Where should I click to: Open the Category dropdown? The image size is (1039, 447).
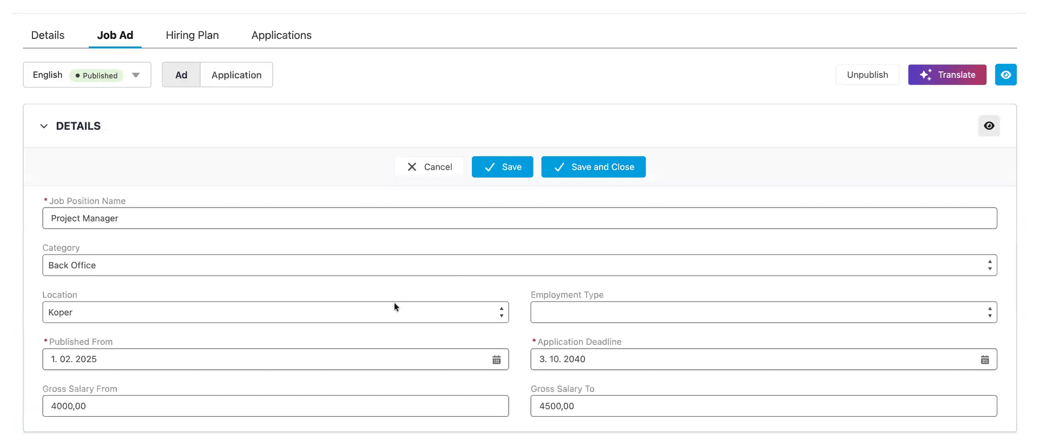(519, 265)
